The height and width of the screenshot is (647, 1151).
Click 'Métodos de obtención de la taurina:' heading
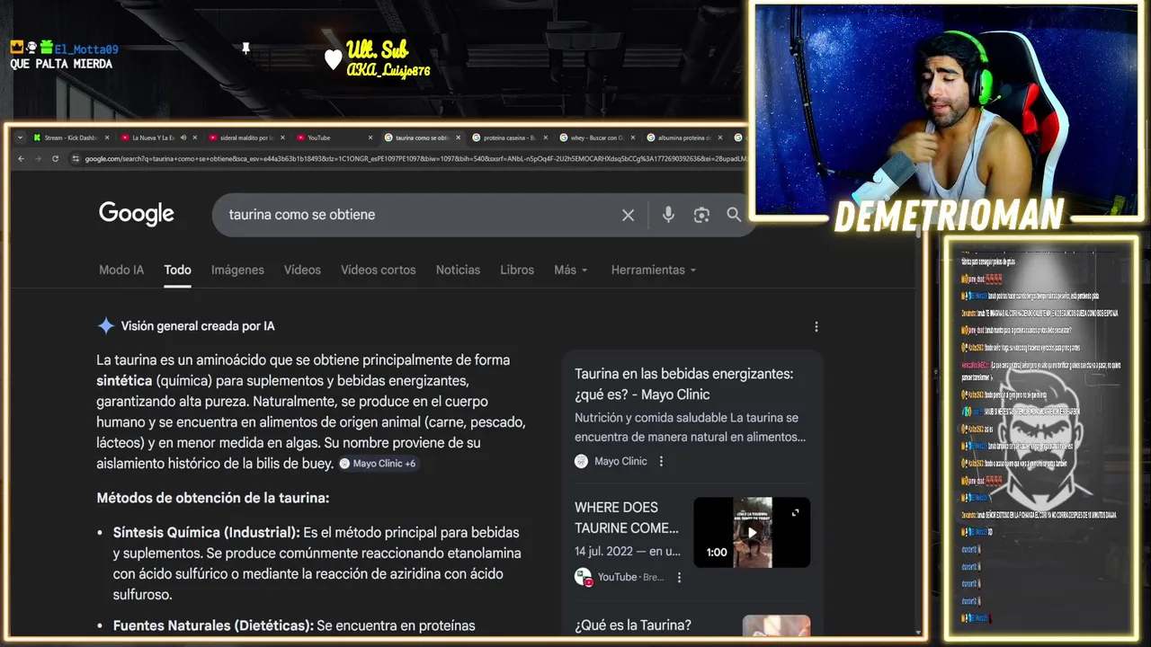pyautogui.click(x=213, y=498)
